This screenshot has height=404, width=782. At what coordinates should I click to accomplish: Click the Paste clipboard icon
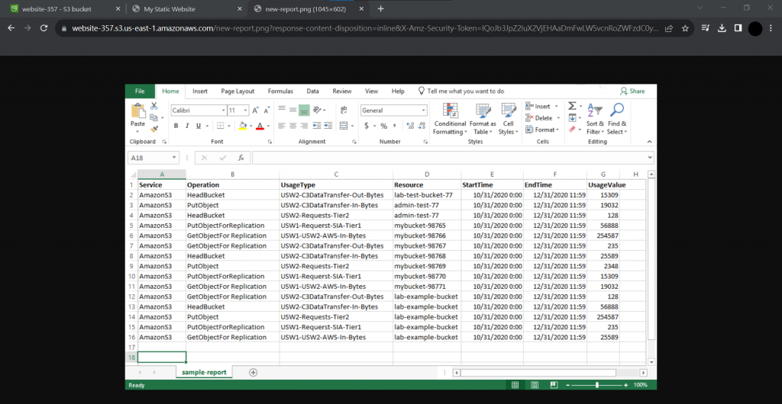137,111
